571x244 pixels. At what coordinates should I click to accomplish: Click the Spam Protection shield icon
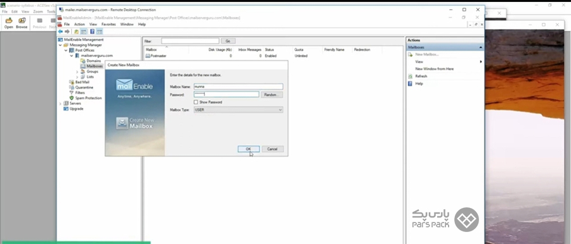pyautogui.click(x=72, y=98)
